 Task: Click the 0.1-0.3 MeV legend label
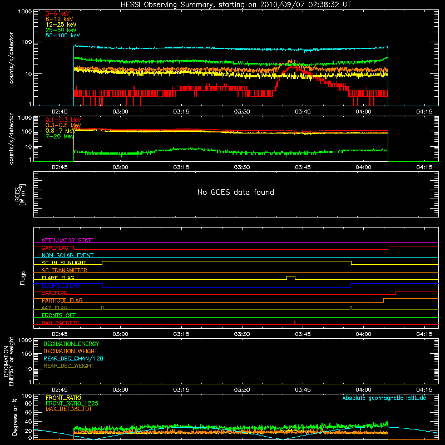[x=63, y=120]
